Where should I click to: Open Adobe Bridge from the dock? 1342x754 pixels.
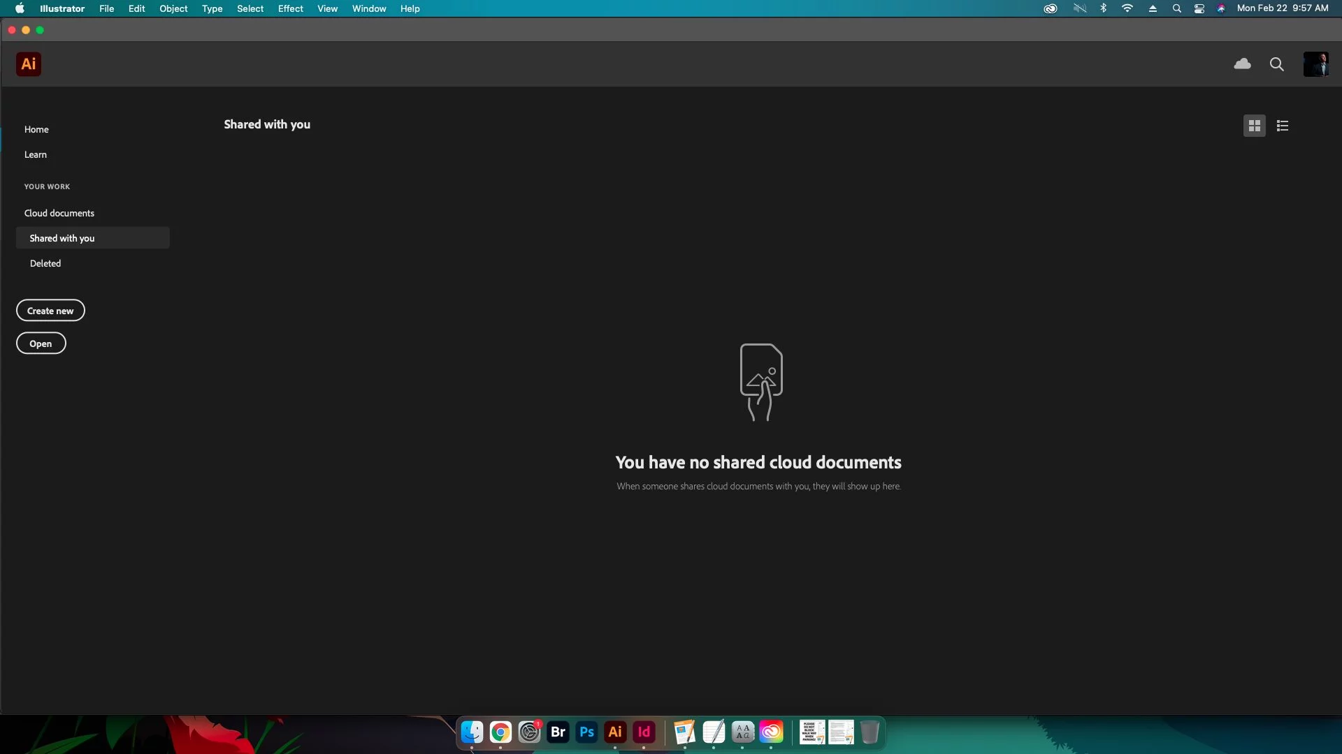(558, 732)
